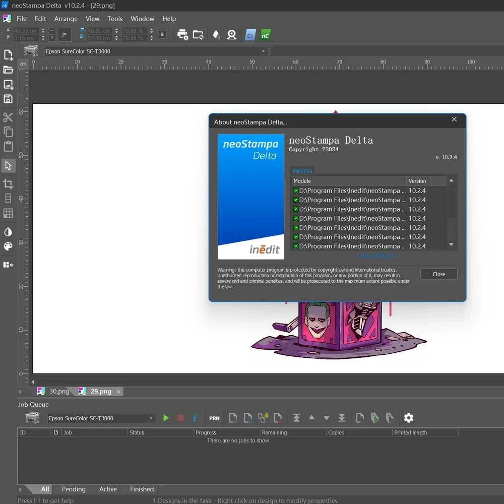
Task: Click the red Stop queue button
Action: click(x=180, y=418)
